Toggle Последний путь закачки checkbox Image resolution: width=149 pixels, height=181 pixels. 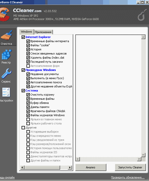point(28,62)
